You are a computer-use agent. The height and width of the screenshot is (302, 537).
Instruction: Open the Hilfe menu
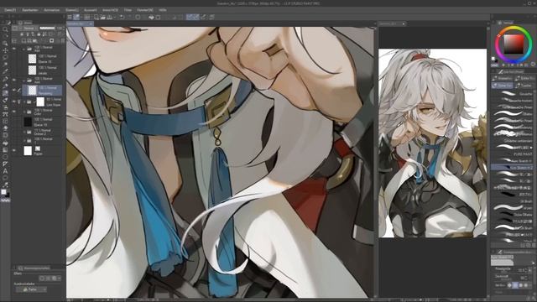click(x=163, y=10)
